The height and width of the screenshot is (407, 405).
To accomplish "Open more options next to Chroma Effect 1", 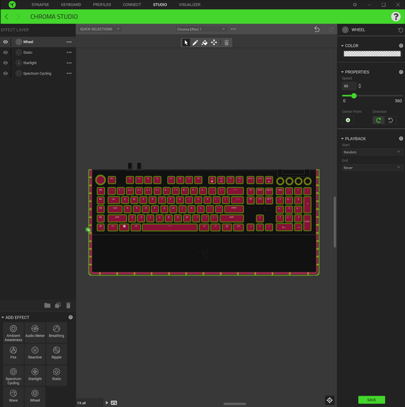I will pos(233,29).
